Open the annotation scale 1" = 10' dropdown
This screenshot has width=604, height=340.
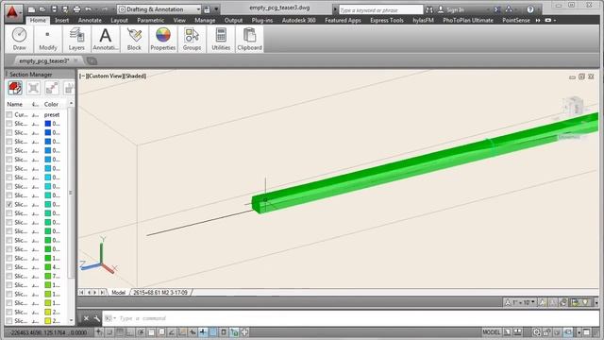[x=520, y=302]
